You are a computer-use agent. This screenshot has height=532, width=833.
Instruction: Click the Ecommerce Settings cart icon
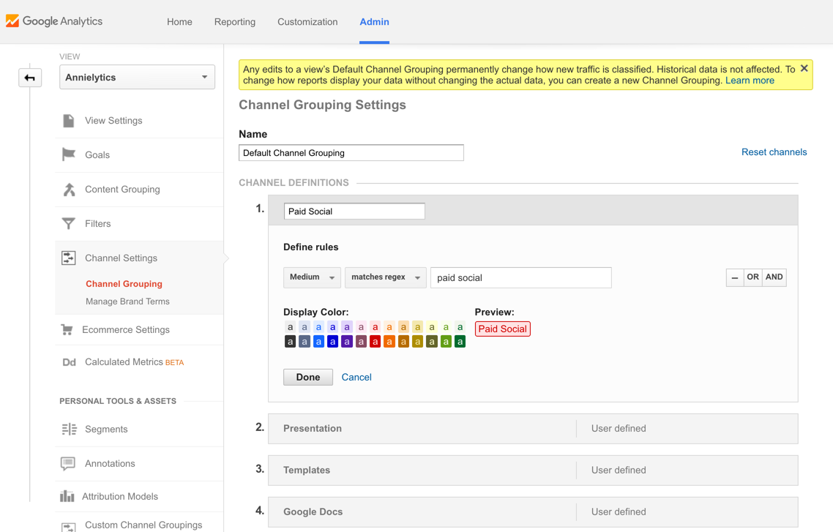(x=67, y=330)
